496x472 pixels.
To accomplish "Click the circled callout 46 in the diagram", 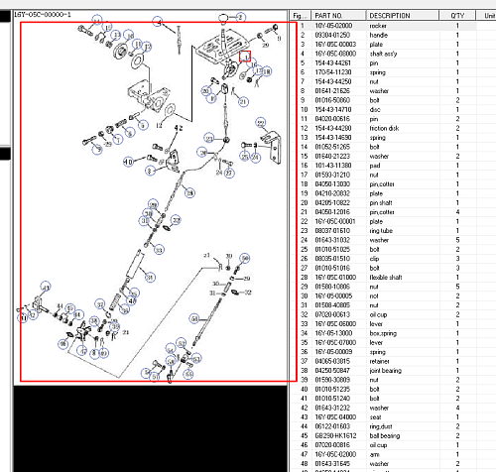I will point(62,344).
